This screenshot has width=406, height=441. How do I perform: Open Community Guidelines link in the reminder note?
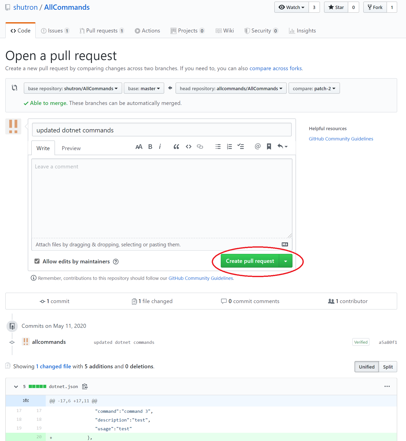click(201, 278)
